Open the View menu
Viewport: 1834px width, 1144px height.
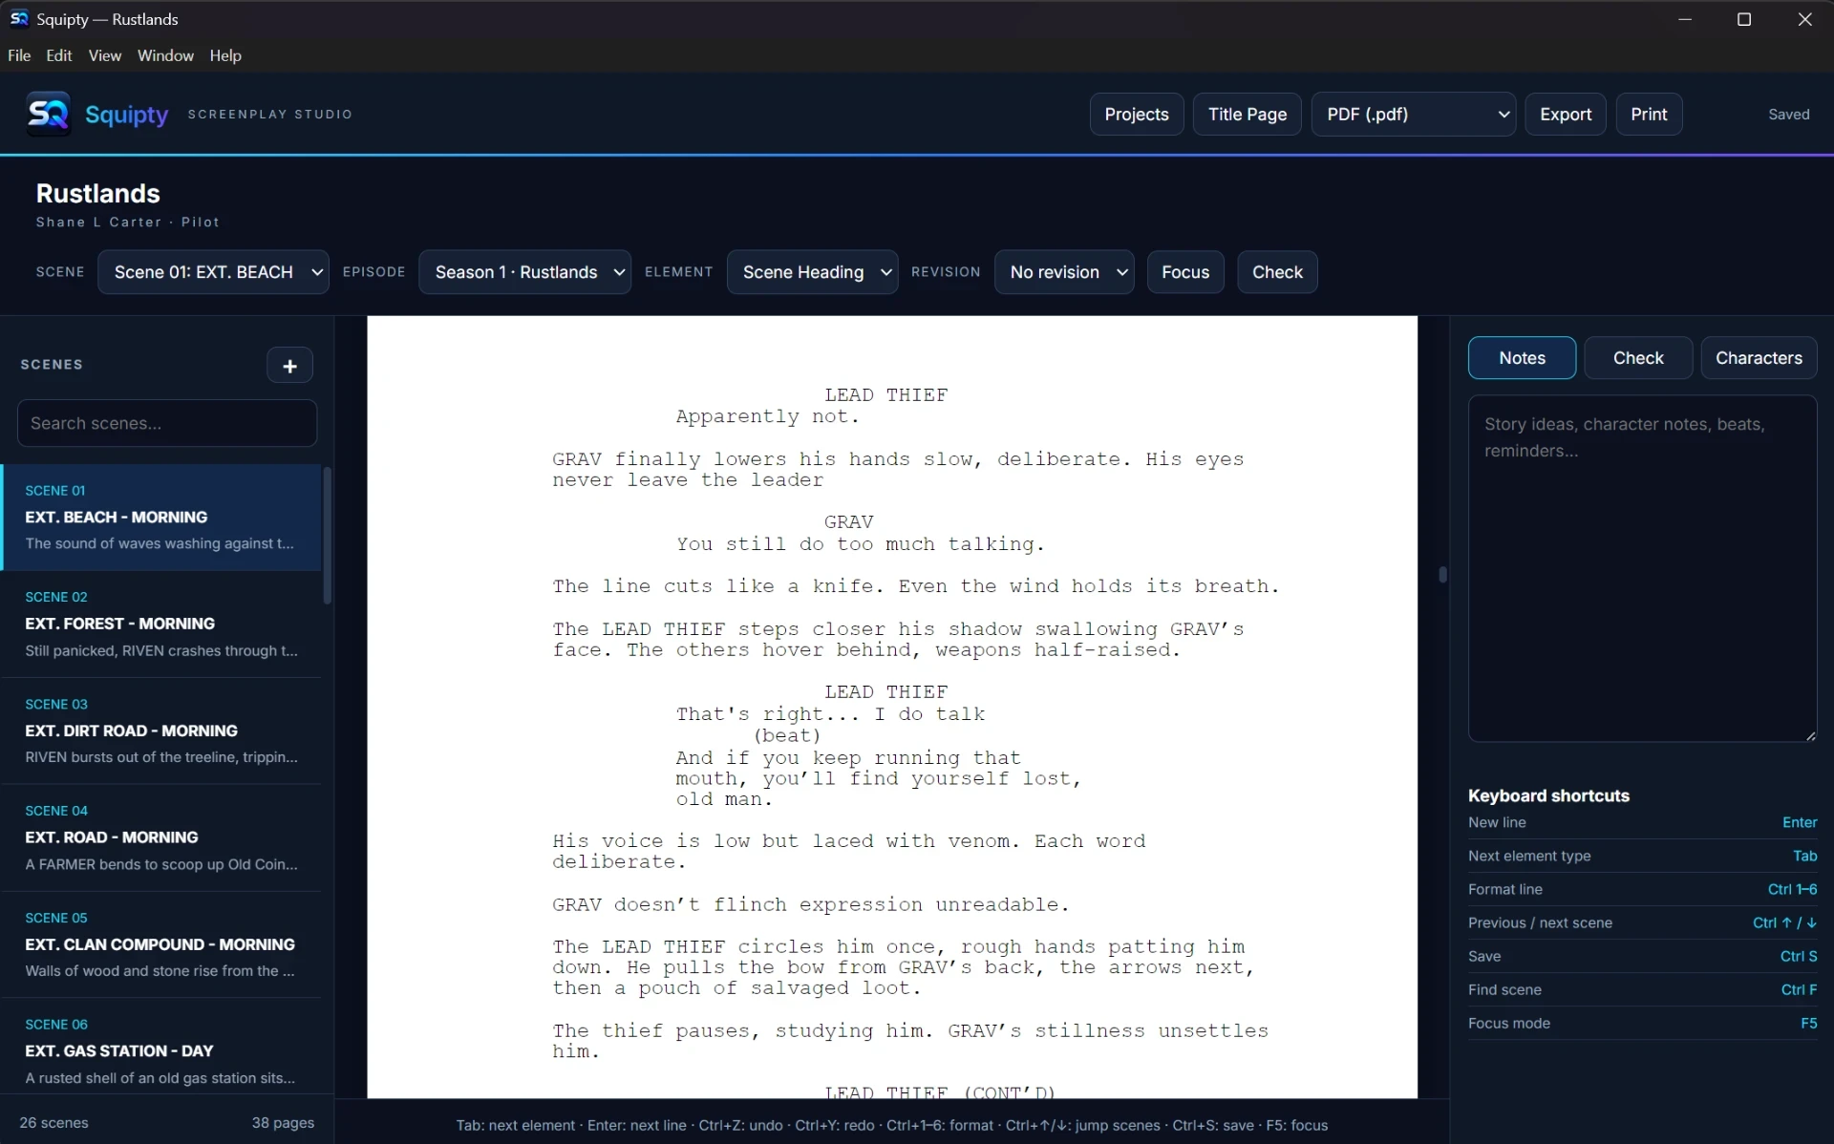(x=105, y=55)
